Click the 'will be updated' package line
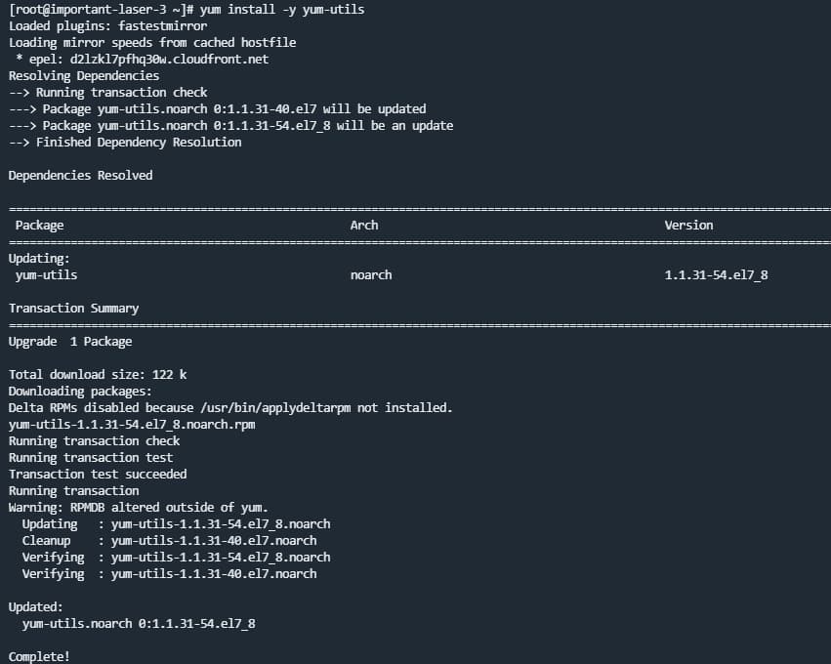The height and width of the screenshot is (664, 831). (218, 108)
